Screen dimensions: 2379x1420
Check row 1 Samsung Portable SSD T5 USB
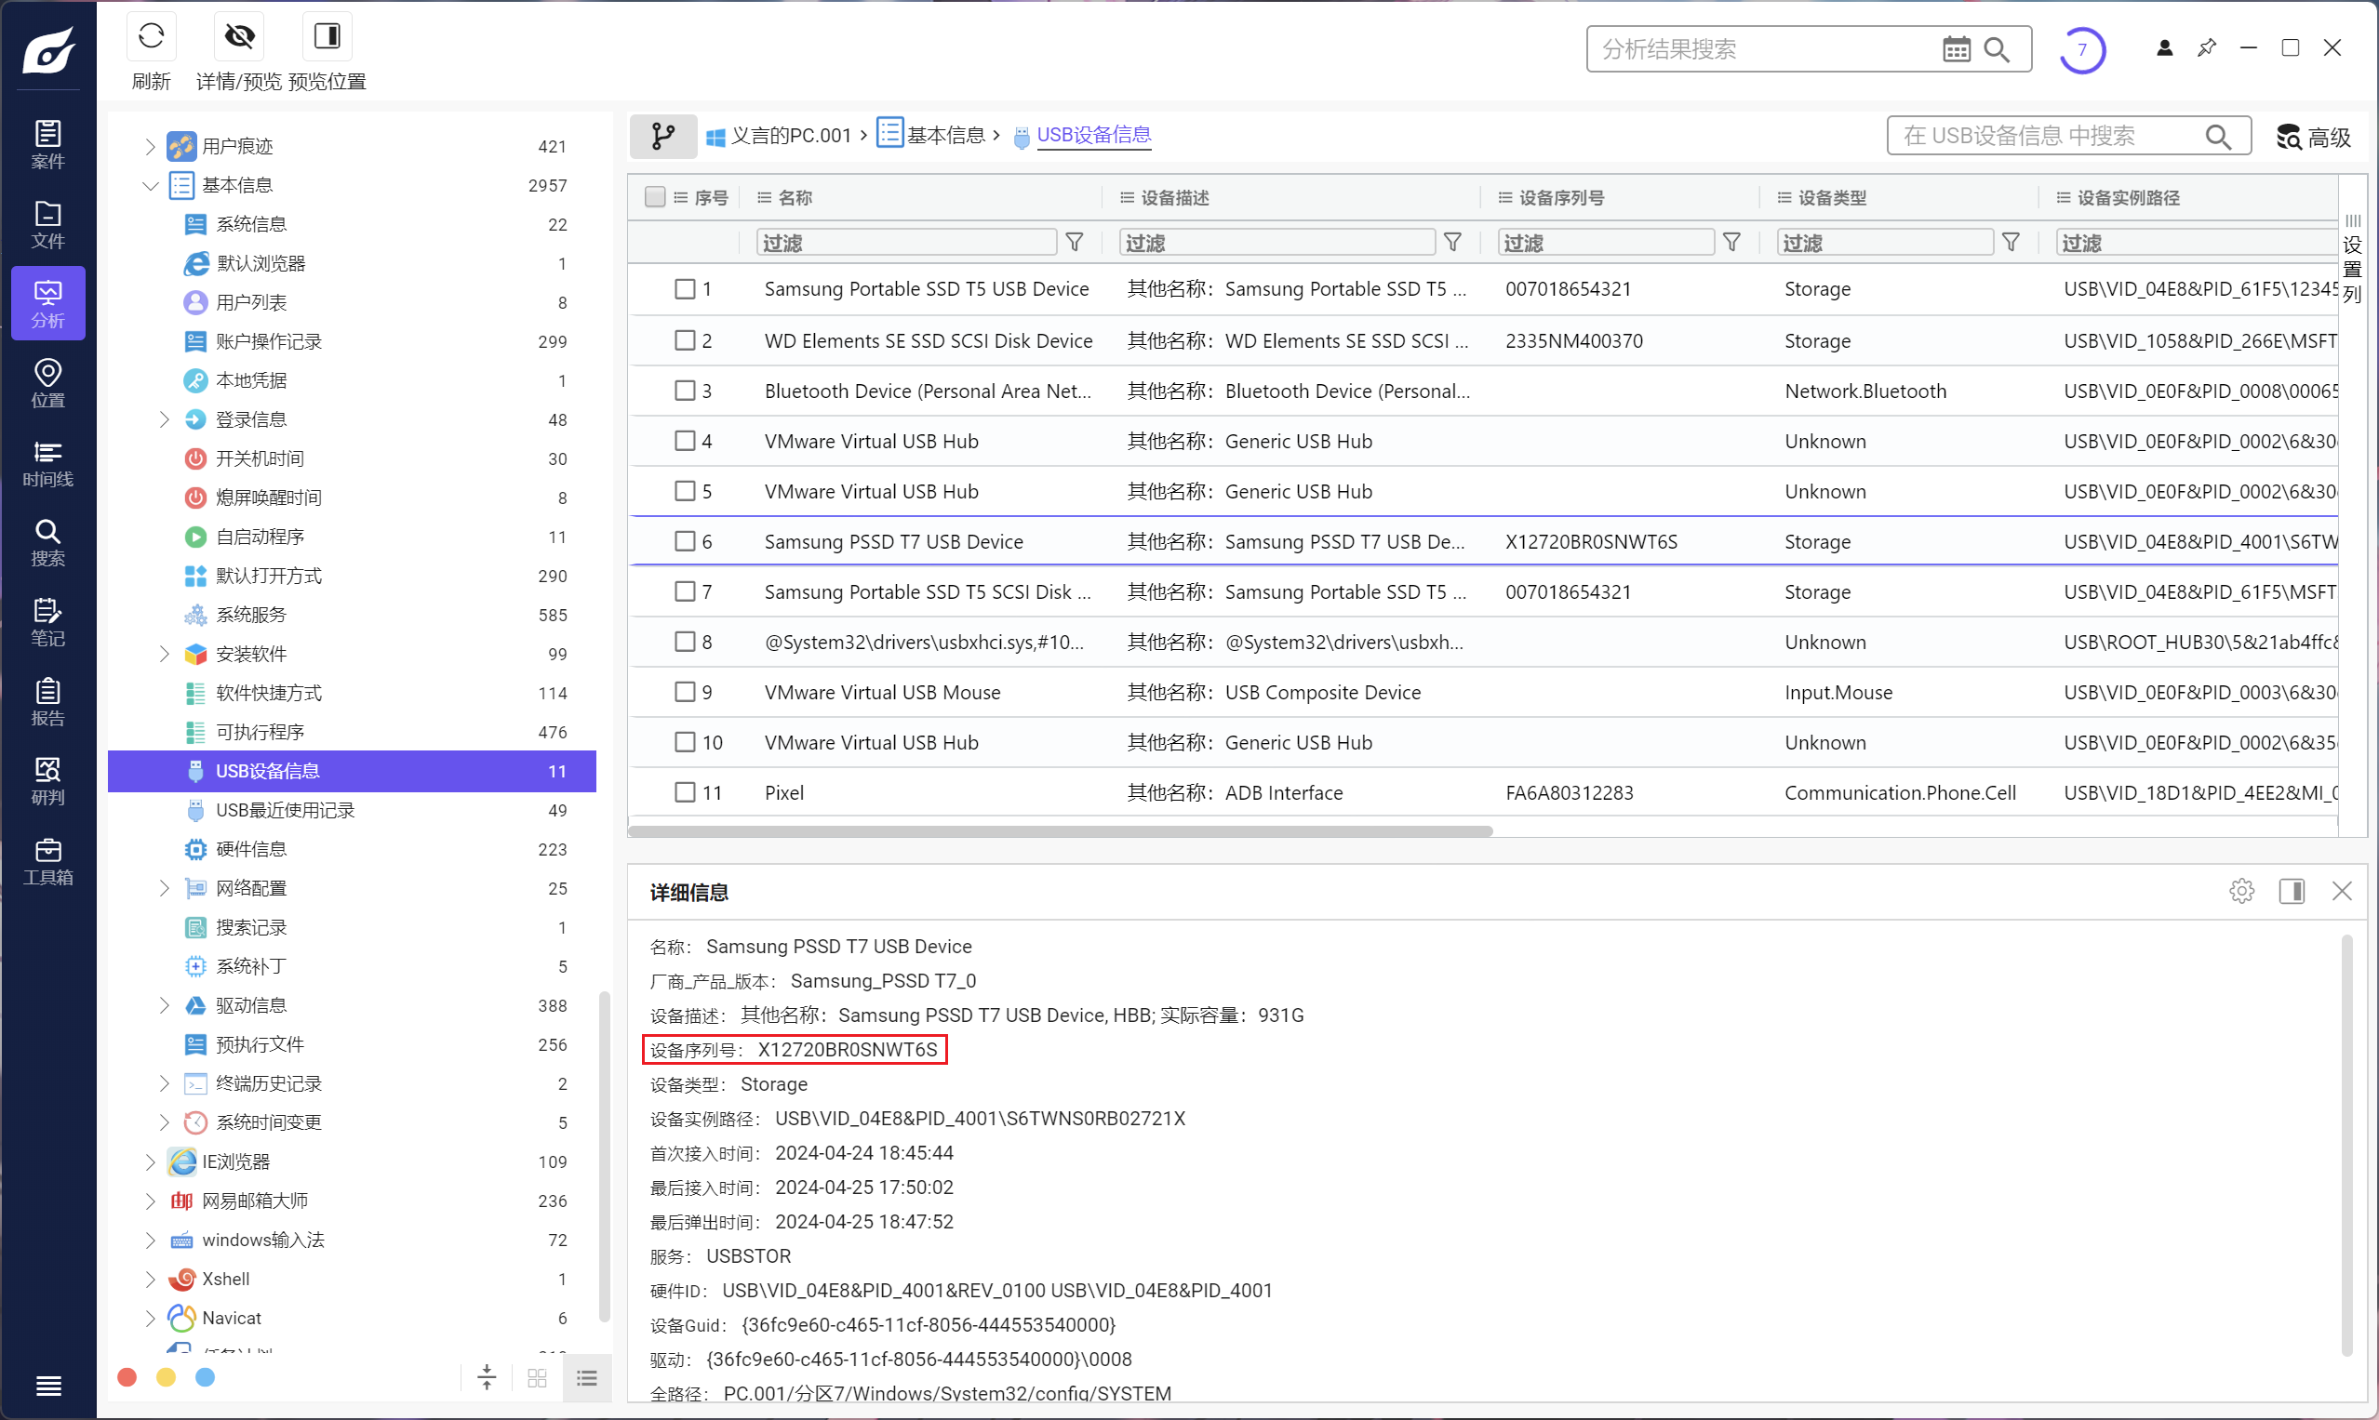pos(685,289)
